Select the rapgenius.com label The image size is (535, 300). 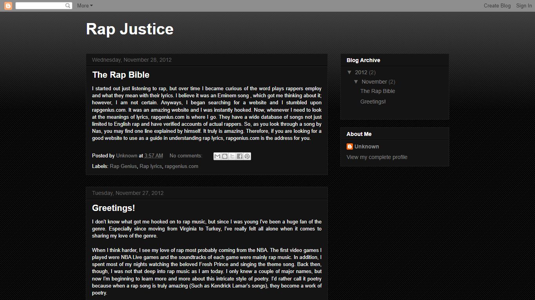[x=181, y=166]
